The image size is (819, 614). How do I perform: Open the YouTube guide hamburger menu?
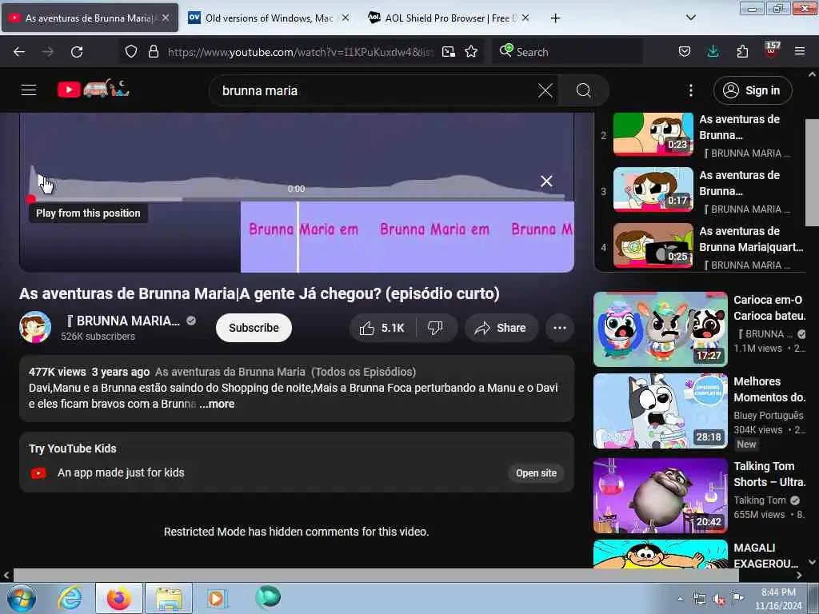coord(29,90)
